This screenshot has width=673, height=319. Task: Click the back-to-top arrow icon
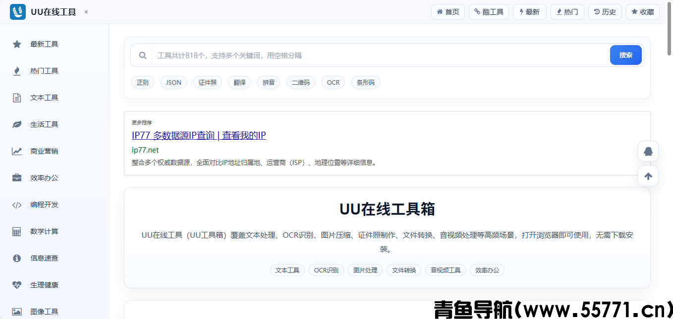coord(648,176)
